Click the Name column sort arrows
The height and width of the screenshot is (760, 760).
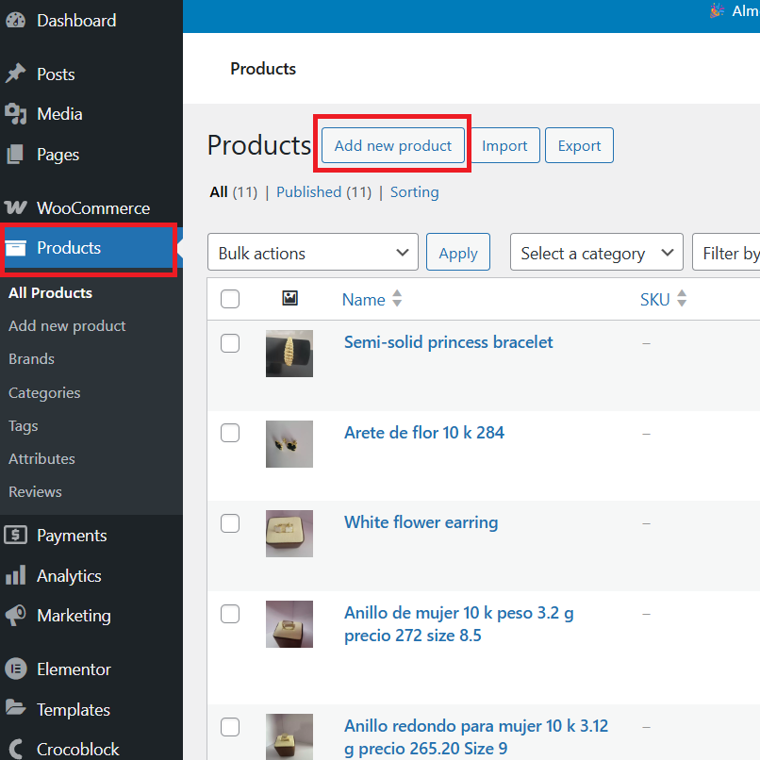(397, 299)
